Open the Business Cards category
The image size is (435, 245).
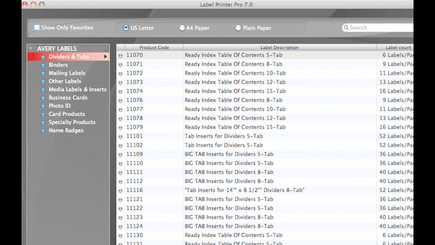point(68,97)
